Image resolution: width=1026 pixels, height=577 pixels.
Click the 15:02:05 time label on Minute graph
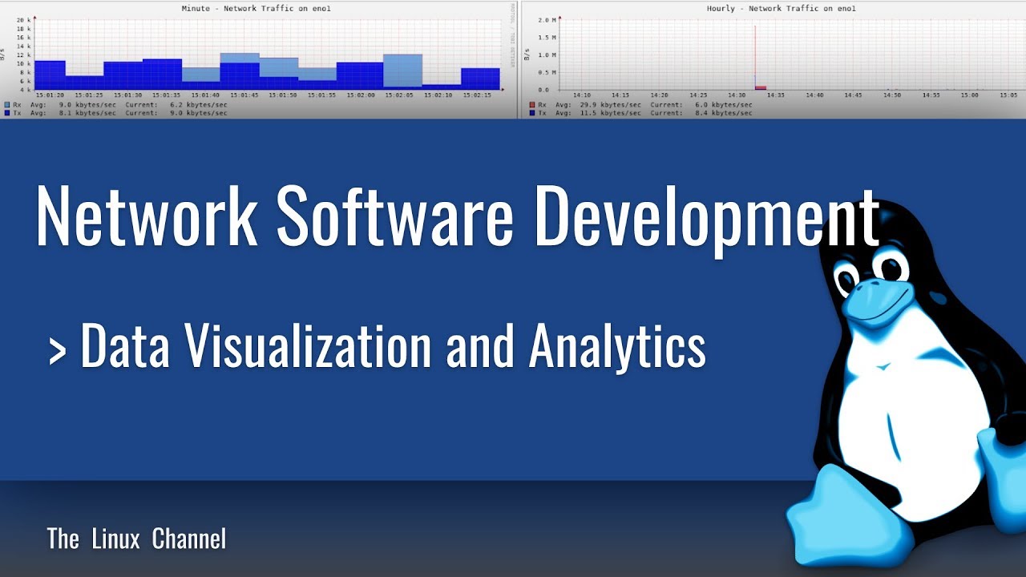(400, 95)
